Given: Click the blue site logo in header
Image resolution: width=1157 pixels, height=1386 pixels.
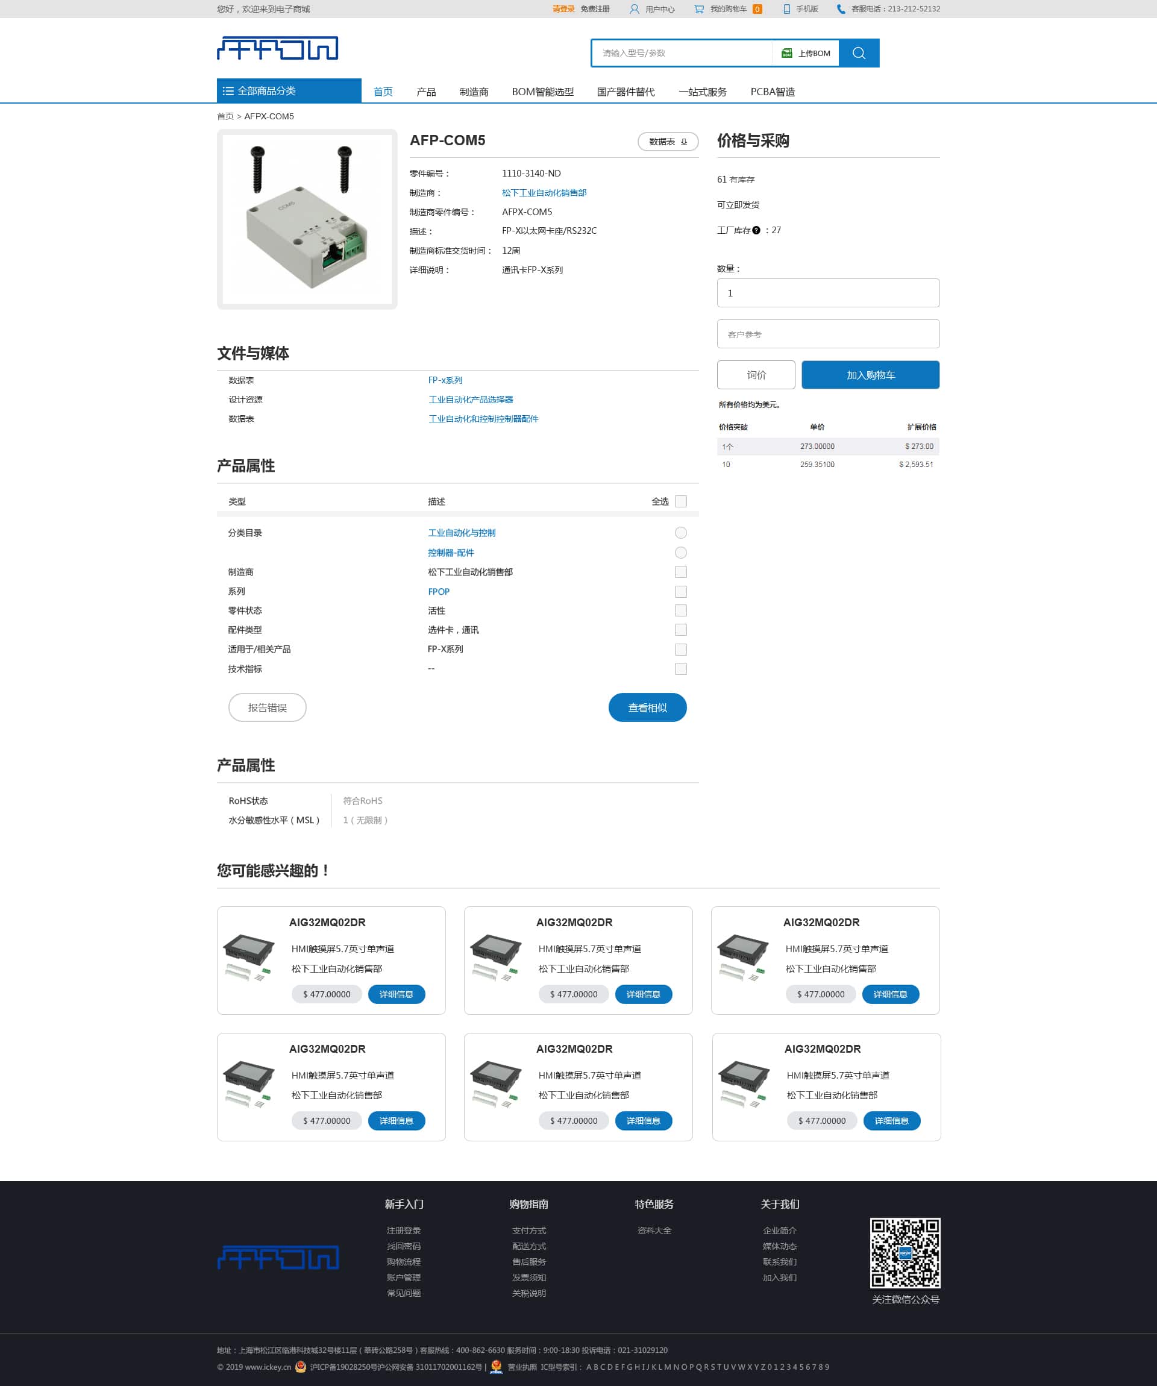Looking at the screenshot, I should [277, 48].
